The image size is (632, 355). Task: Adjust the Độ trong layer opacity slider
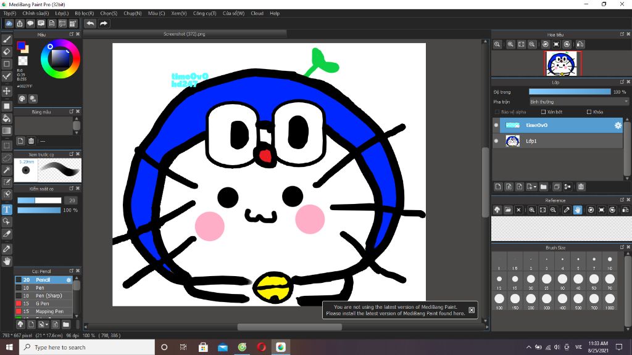pyautogui.click(x=570, y=92)
